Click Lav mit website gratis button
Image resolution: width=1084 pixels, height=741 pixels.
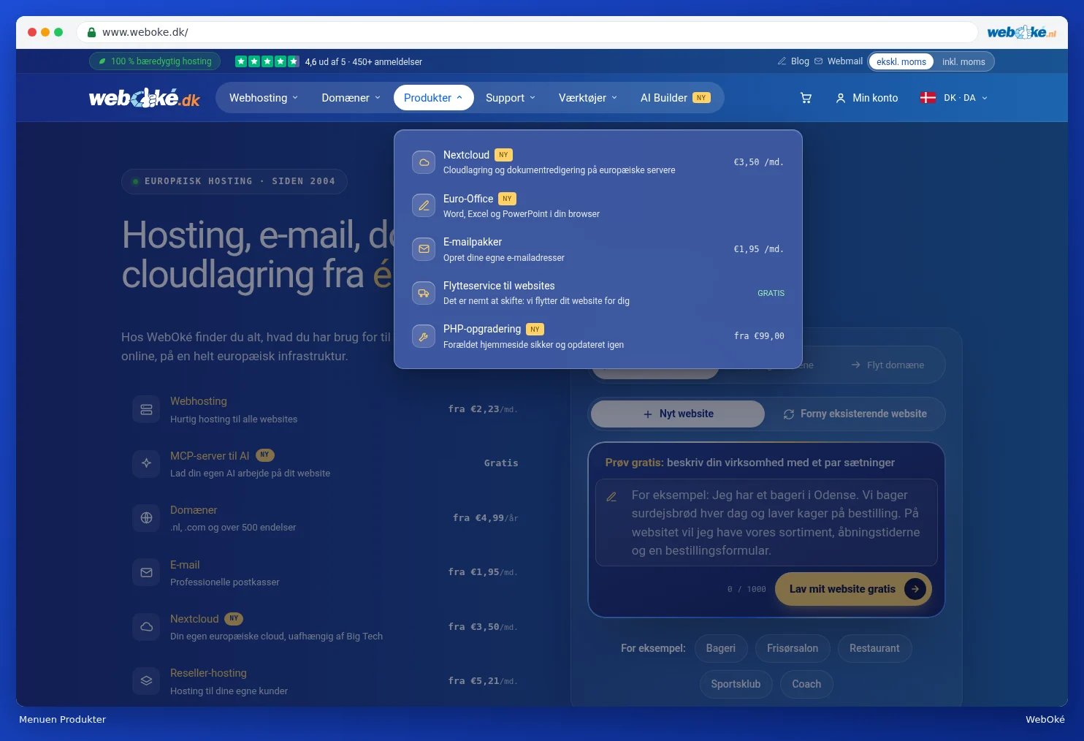pos(853,589)
